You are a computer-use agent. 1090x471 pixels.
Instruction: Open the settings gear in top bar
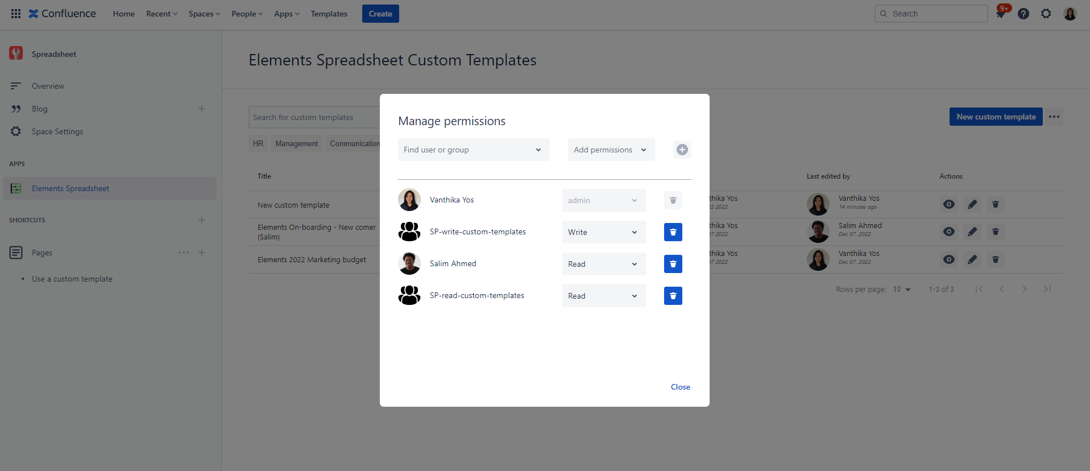tap(1046, 14)
